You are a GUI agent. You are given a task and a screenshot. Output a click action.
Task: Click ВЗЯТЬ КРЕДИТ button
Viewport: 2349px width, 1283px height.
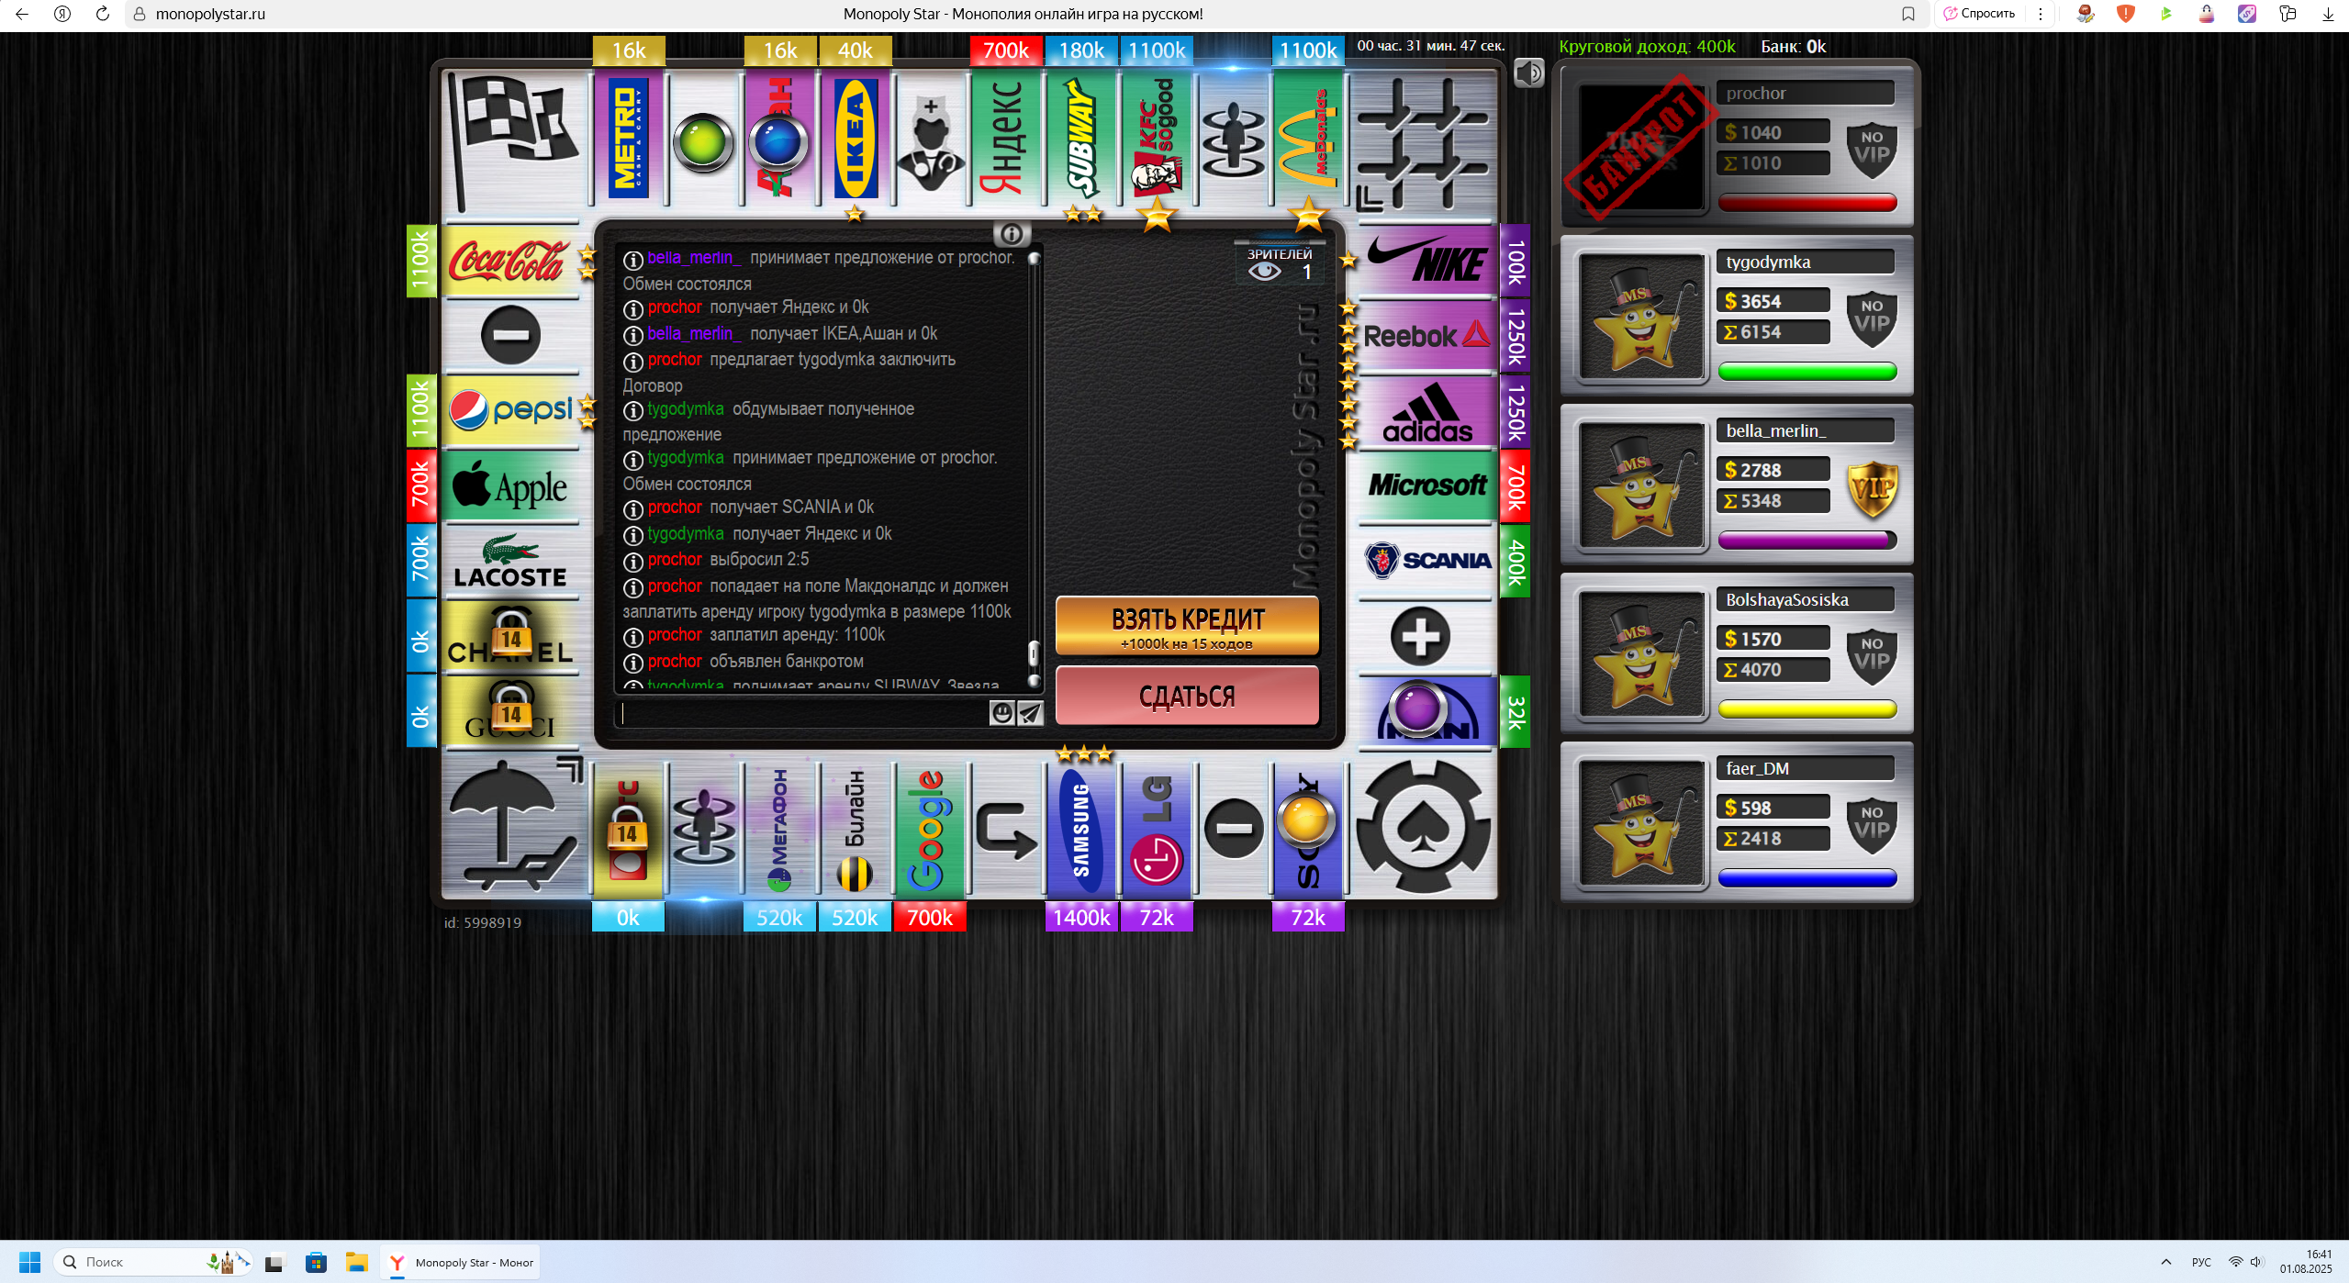[1187, 626]
